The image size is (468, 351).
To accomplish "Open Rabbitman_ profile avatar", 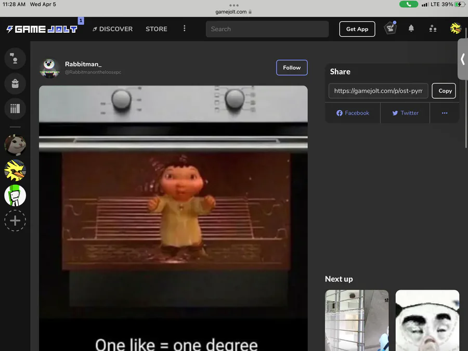I will (x=49, y=68).
